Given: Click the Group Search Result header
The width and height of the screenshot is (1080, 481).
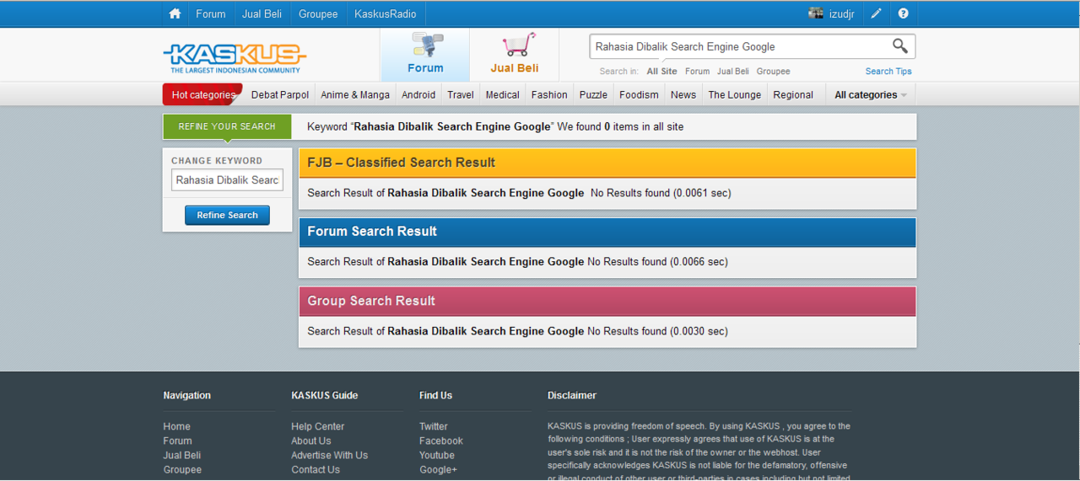Looking at the screenshot, I should [607, 301].
